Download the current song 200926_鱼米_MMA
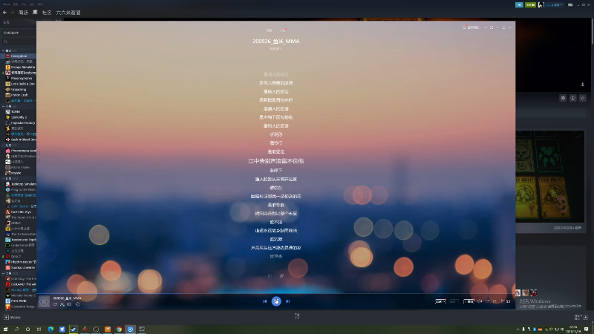The height and width of the screenshot is (334, 594). click(x=62, y=304)
